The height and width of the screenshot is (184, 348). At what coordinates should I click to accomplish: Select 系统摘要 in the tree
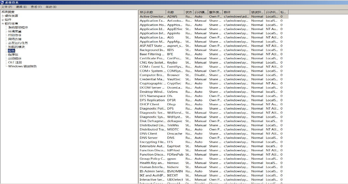click(x=8, y=12)
